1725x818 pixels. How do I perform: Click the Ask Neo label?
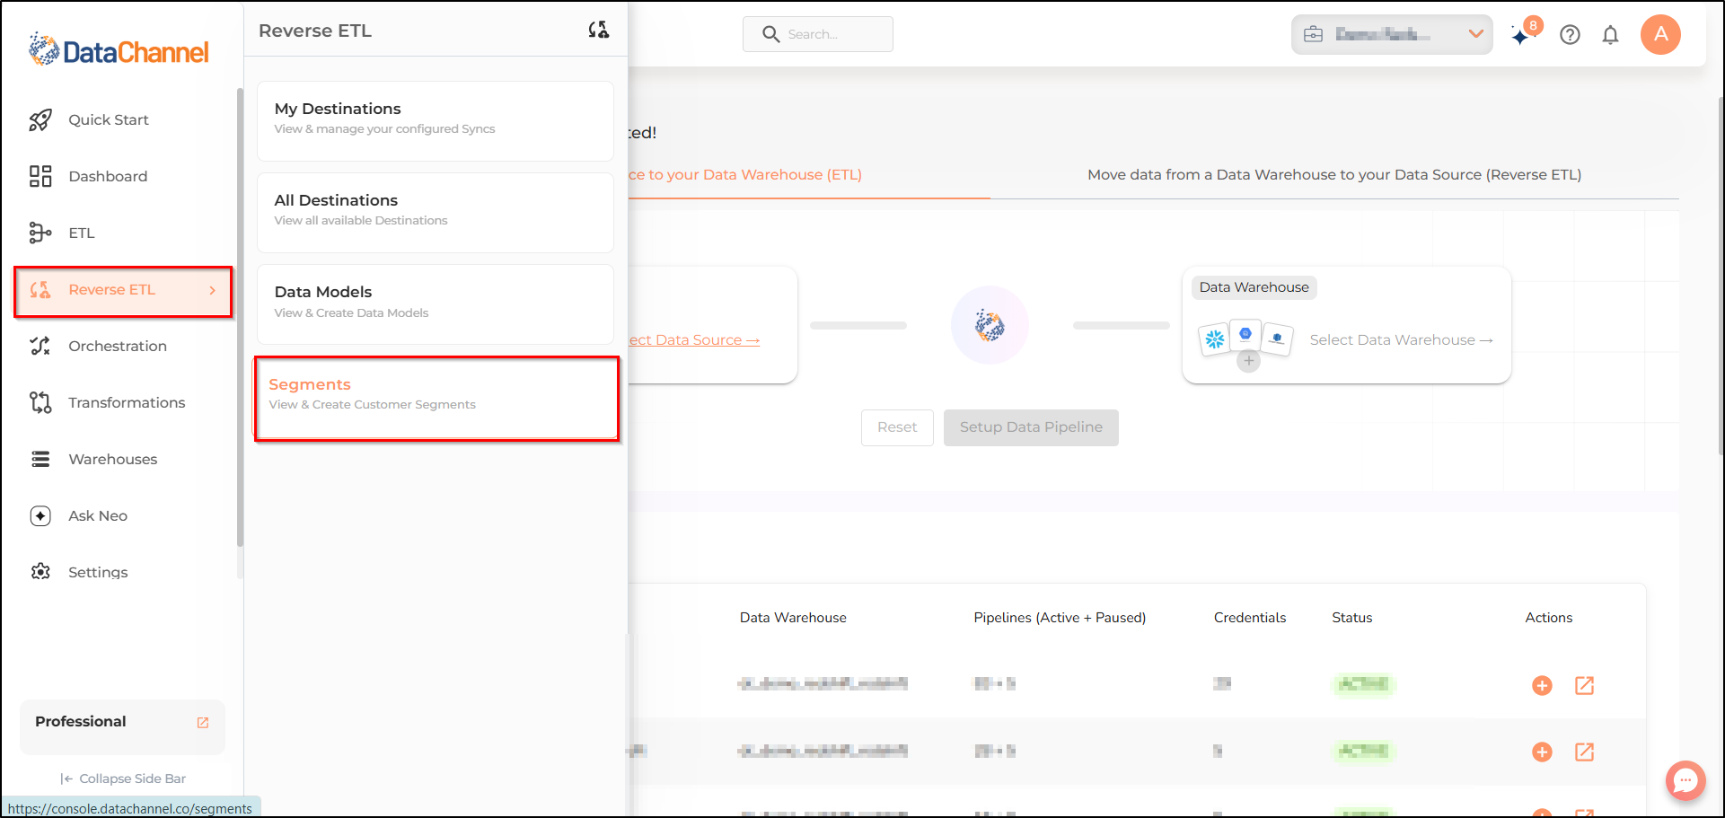click(98, 516)
